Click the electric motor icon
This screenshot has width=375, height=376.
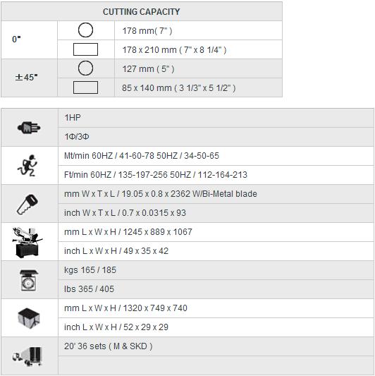tap(29, 127)
